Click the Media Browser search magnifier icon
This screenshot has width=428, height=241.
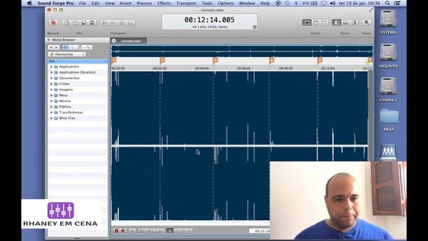(88, 48)
